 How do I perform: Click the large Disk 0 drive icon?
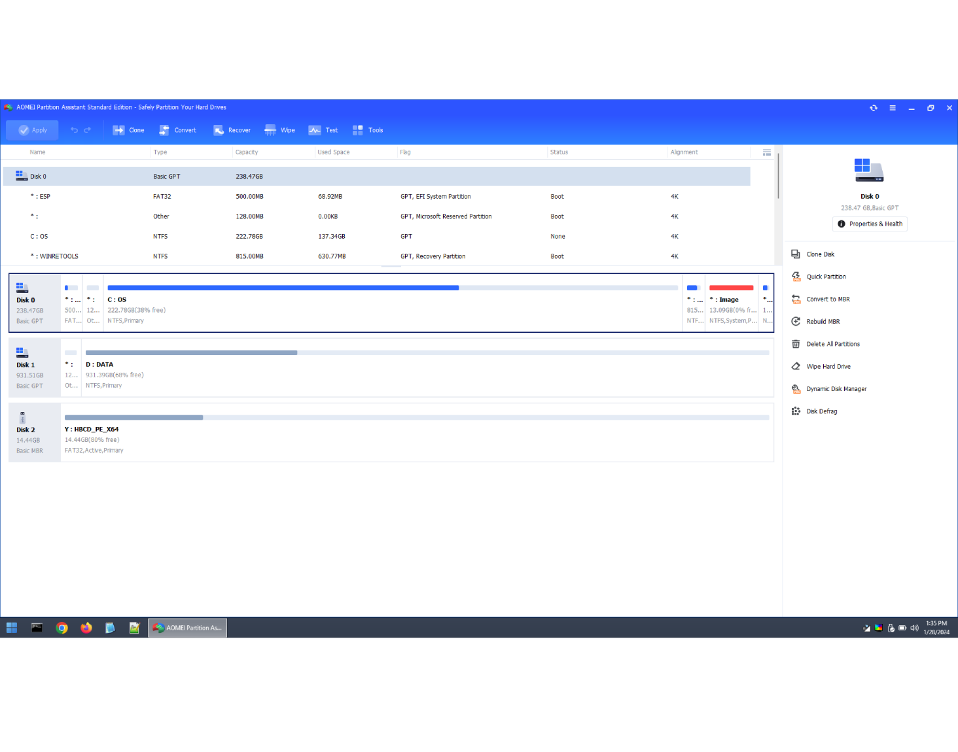click(869, 170)
